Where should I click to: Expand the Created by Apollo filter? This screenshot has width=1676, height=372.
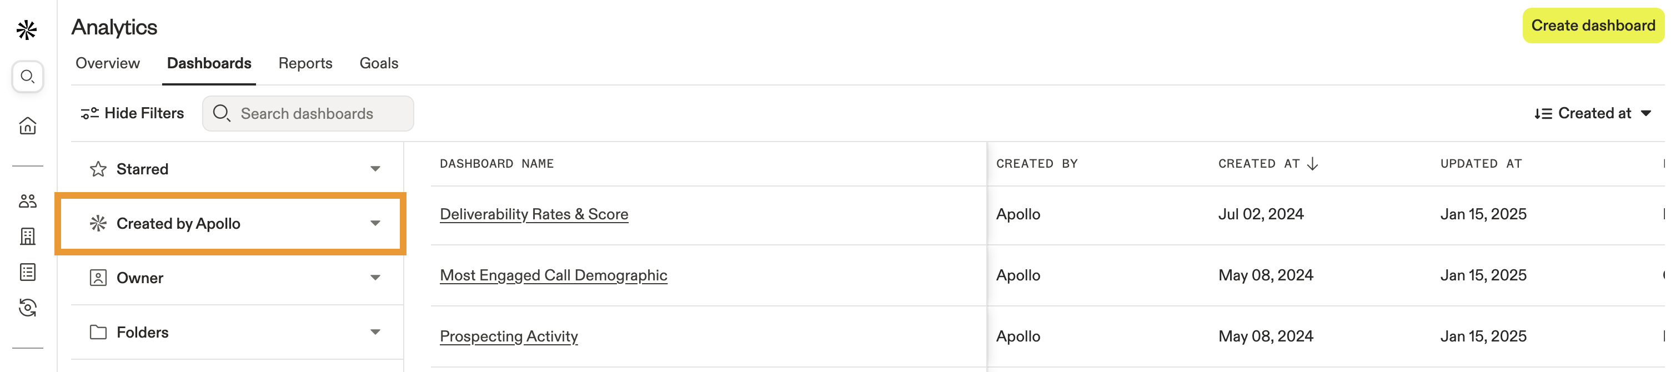pos(375,223)
